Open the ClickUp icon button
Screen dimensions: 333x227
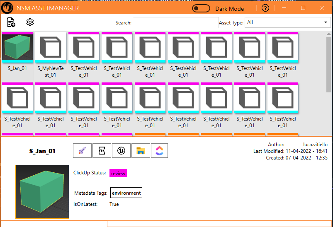click(160, 151)
